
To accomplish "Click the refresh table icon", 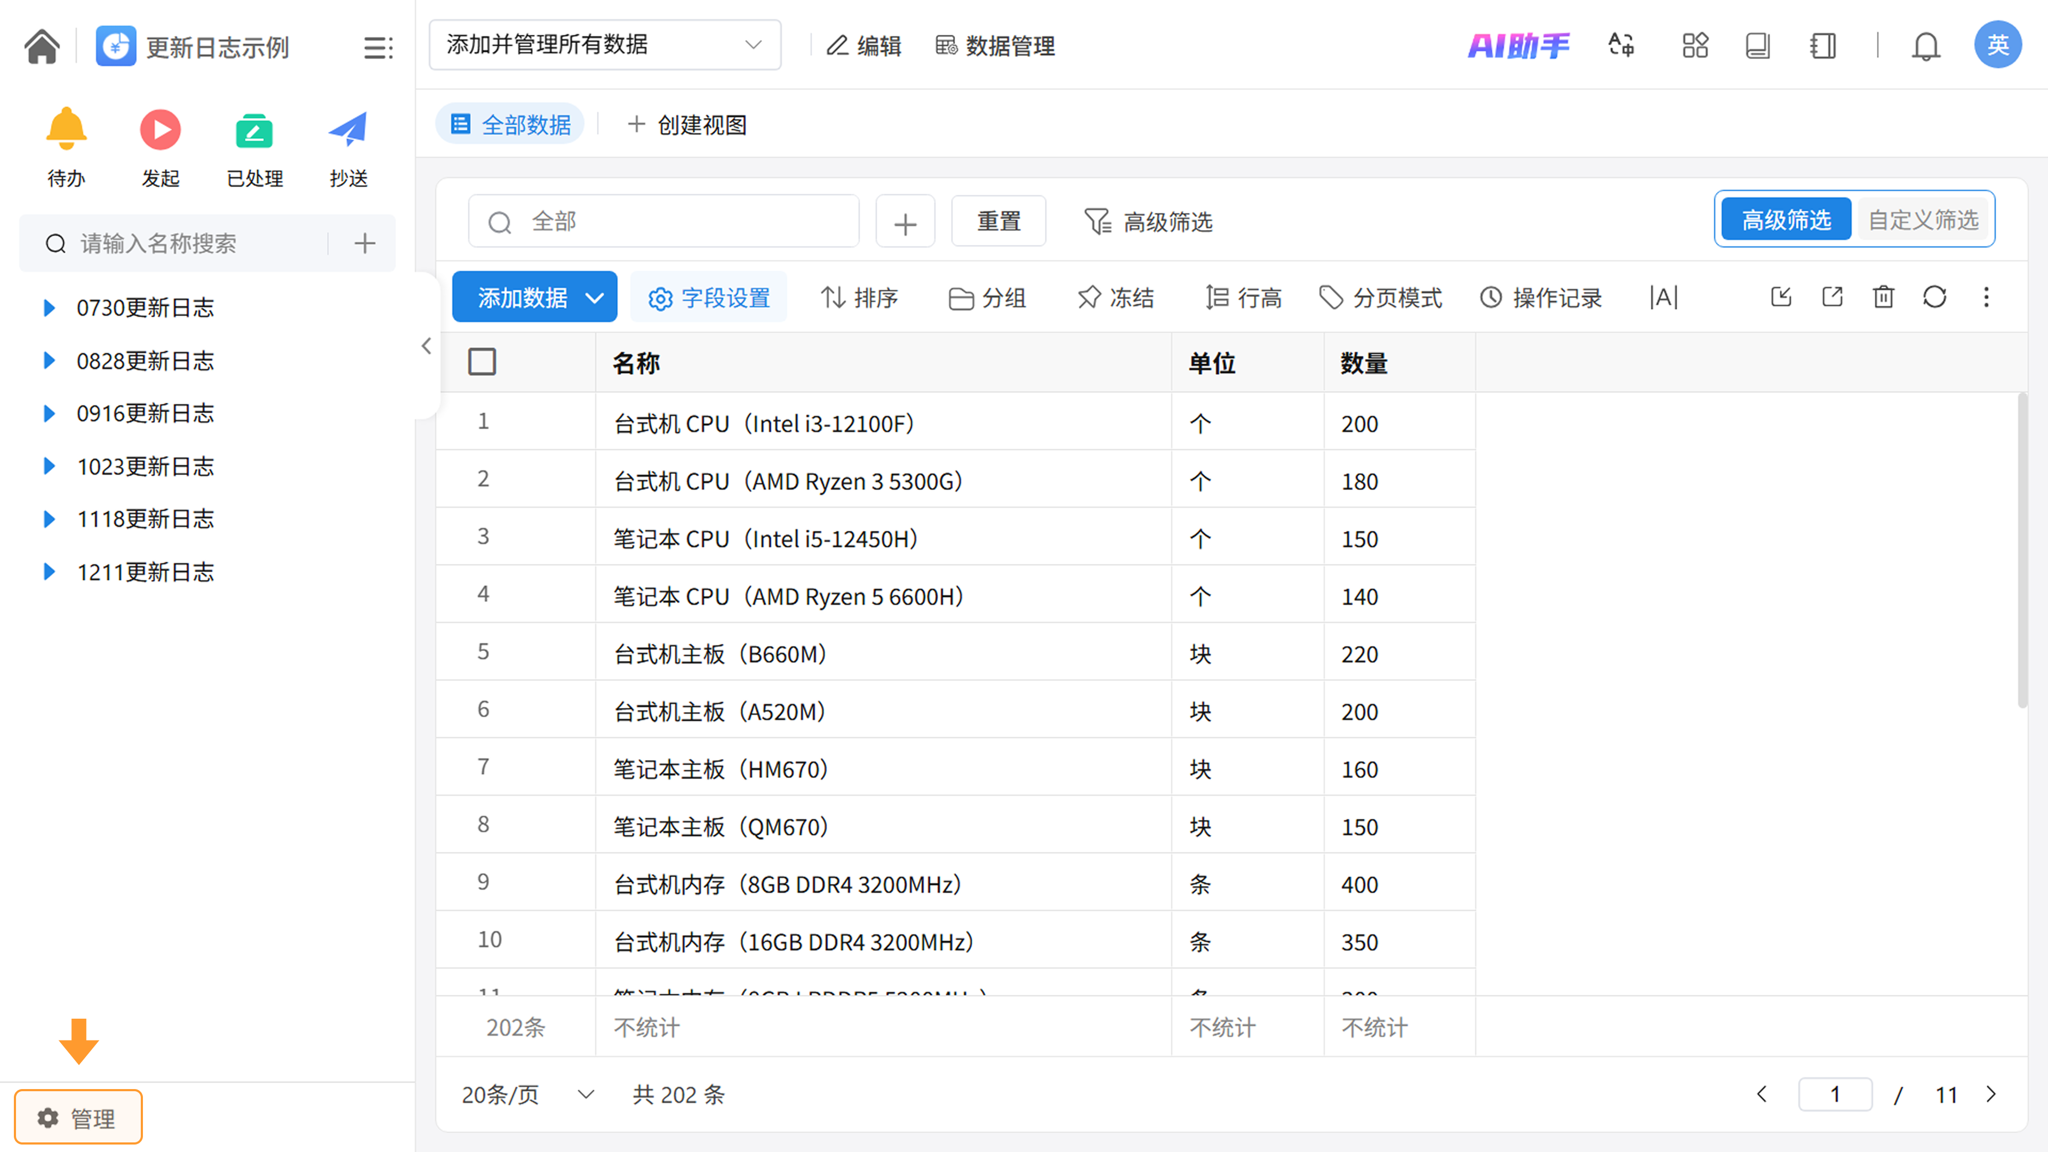I will pos(1934,298).
